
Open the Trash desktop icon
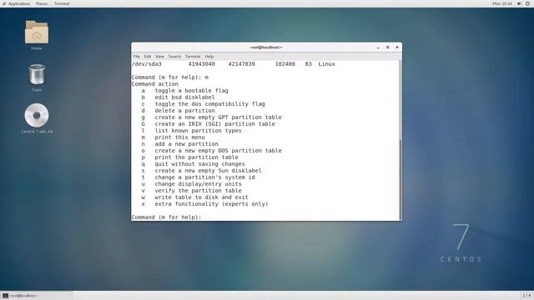tap(37, 77)
